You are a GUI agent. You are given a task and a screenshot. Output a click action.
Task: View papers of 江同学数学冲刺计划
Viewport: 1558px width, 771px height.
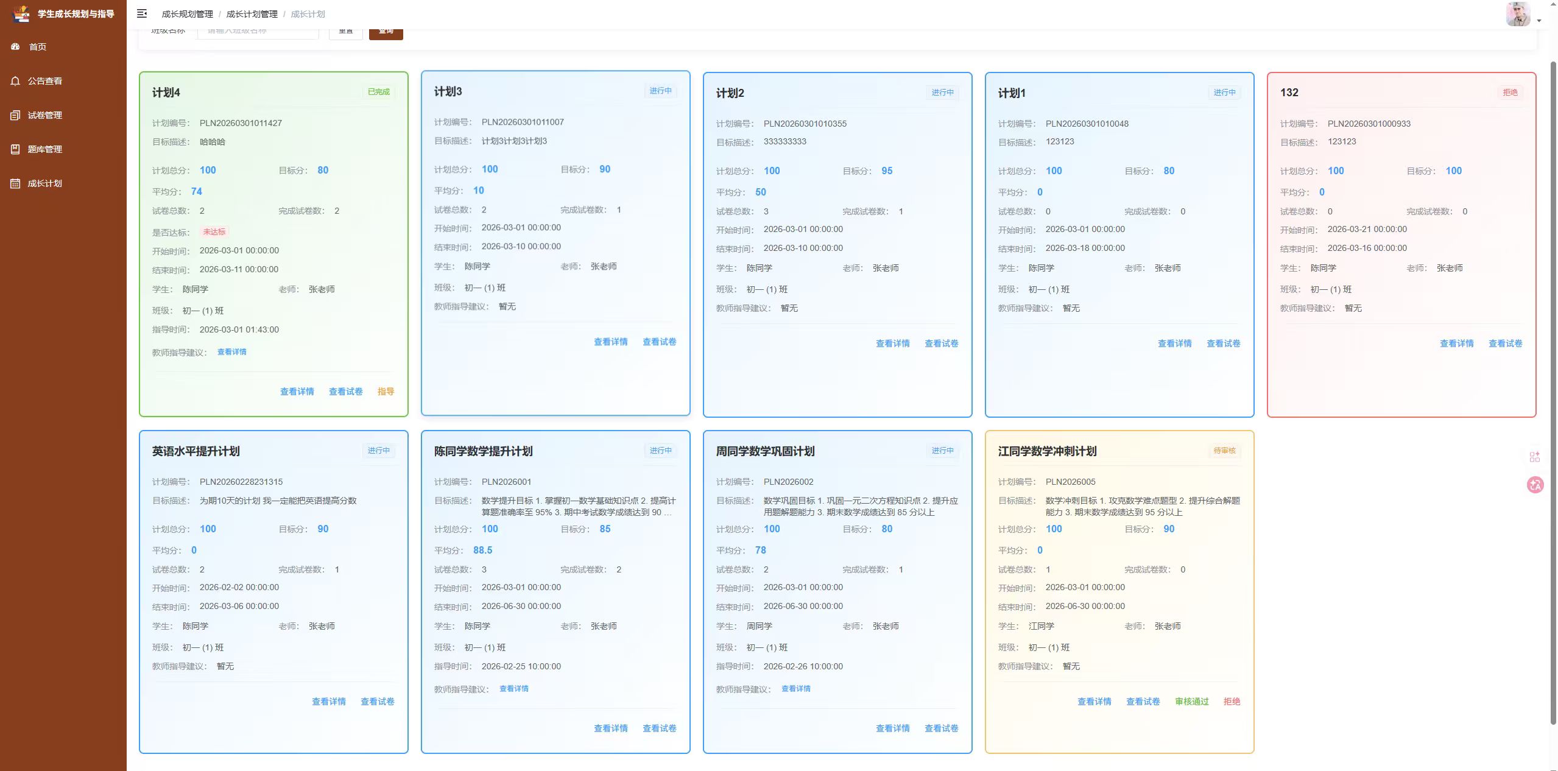coord(1143,702)
